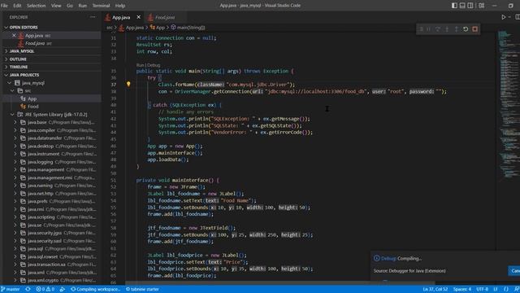The width and height of the screenshot is (520, 293).
Task: Click the master branch indicator
Action: [x=11, y=290]
